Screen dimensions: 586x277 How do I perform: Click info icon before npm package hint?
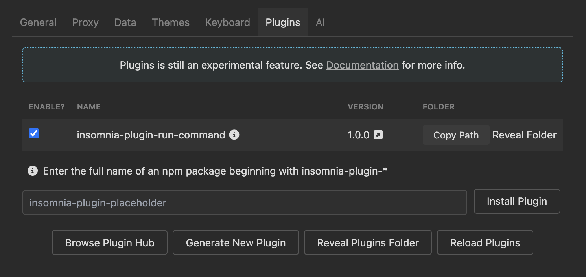(33, 171)
